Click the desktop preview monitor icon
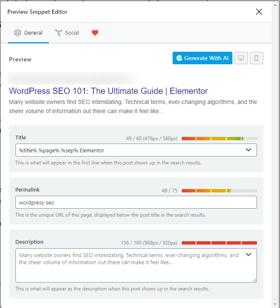This screenshot has height=308, width=280. pos(241,58)
